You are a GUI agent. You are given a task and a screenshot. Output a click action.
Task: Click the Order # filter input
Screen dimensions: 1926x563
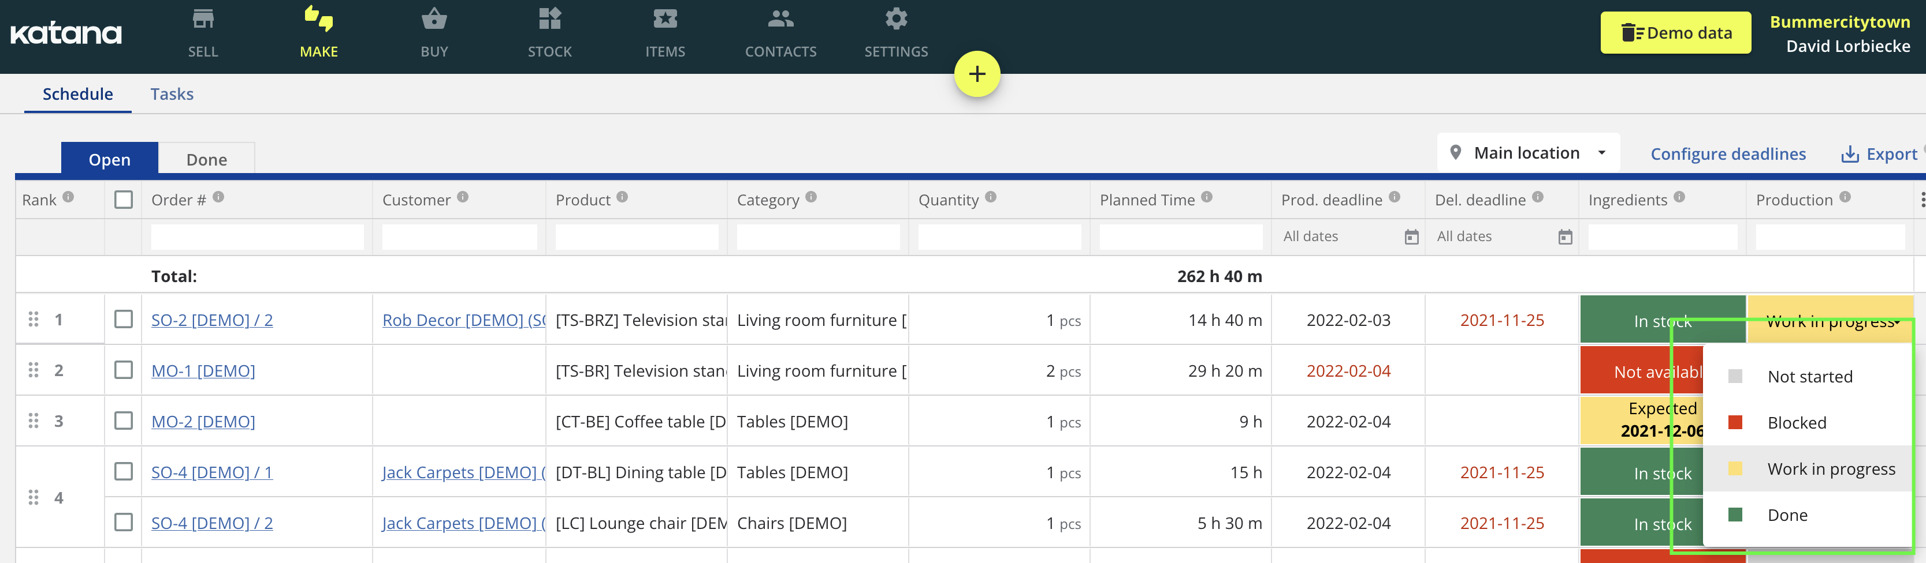[x=257, y=237]
